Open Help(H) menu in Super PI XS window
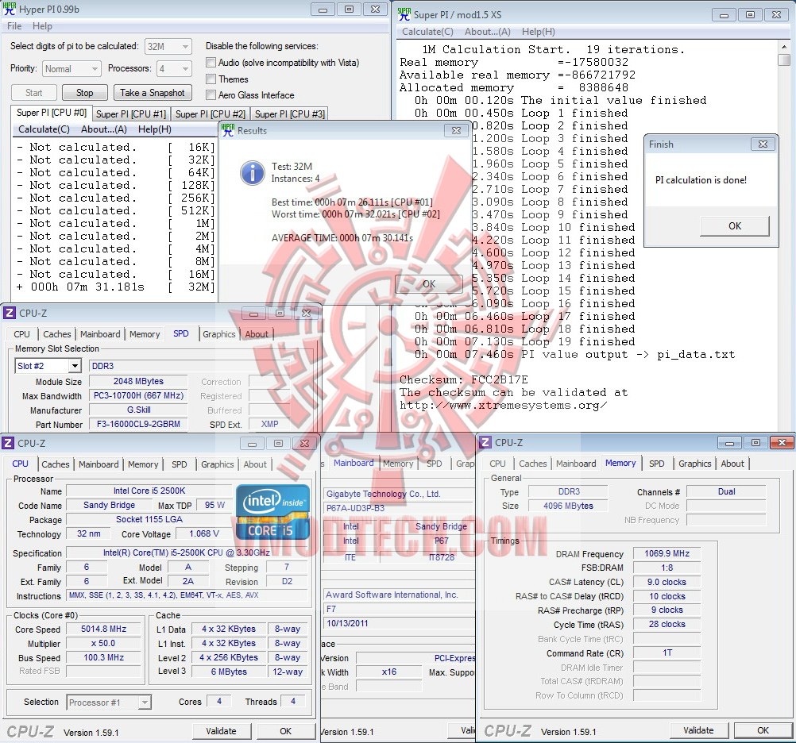The height and width of the screenshot is (743, 796). [538, 32]
